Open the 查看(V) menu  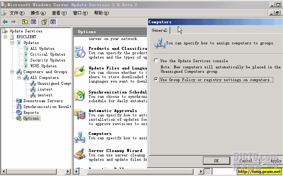tap(59, 13)
